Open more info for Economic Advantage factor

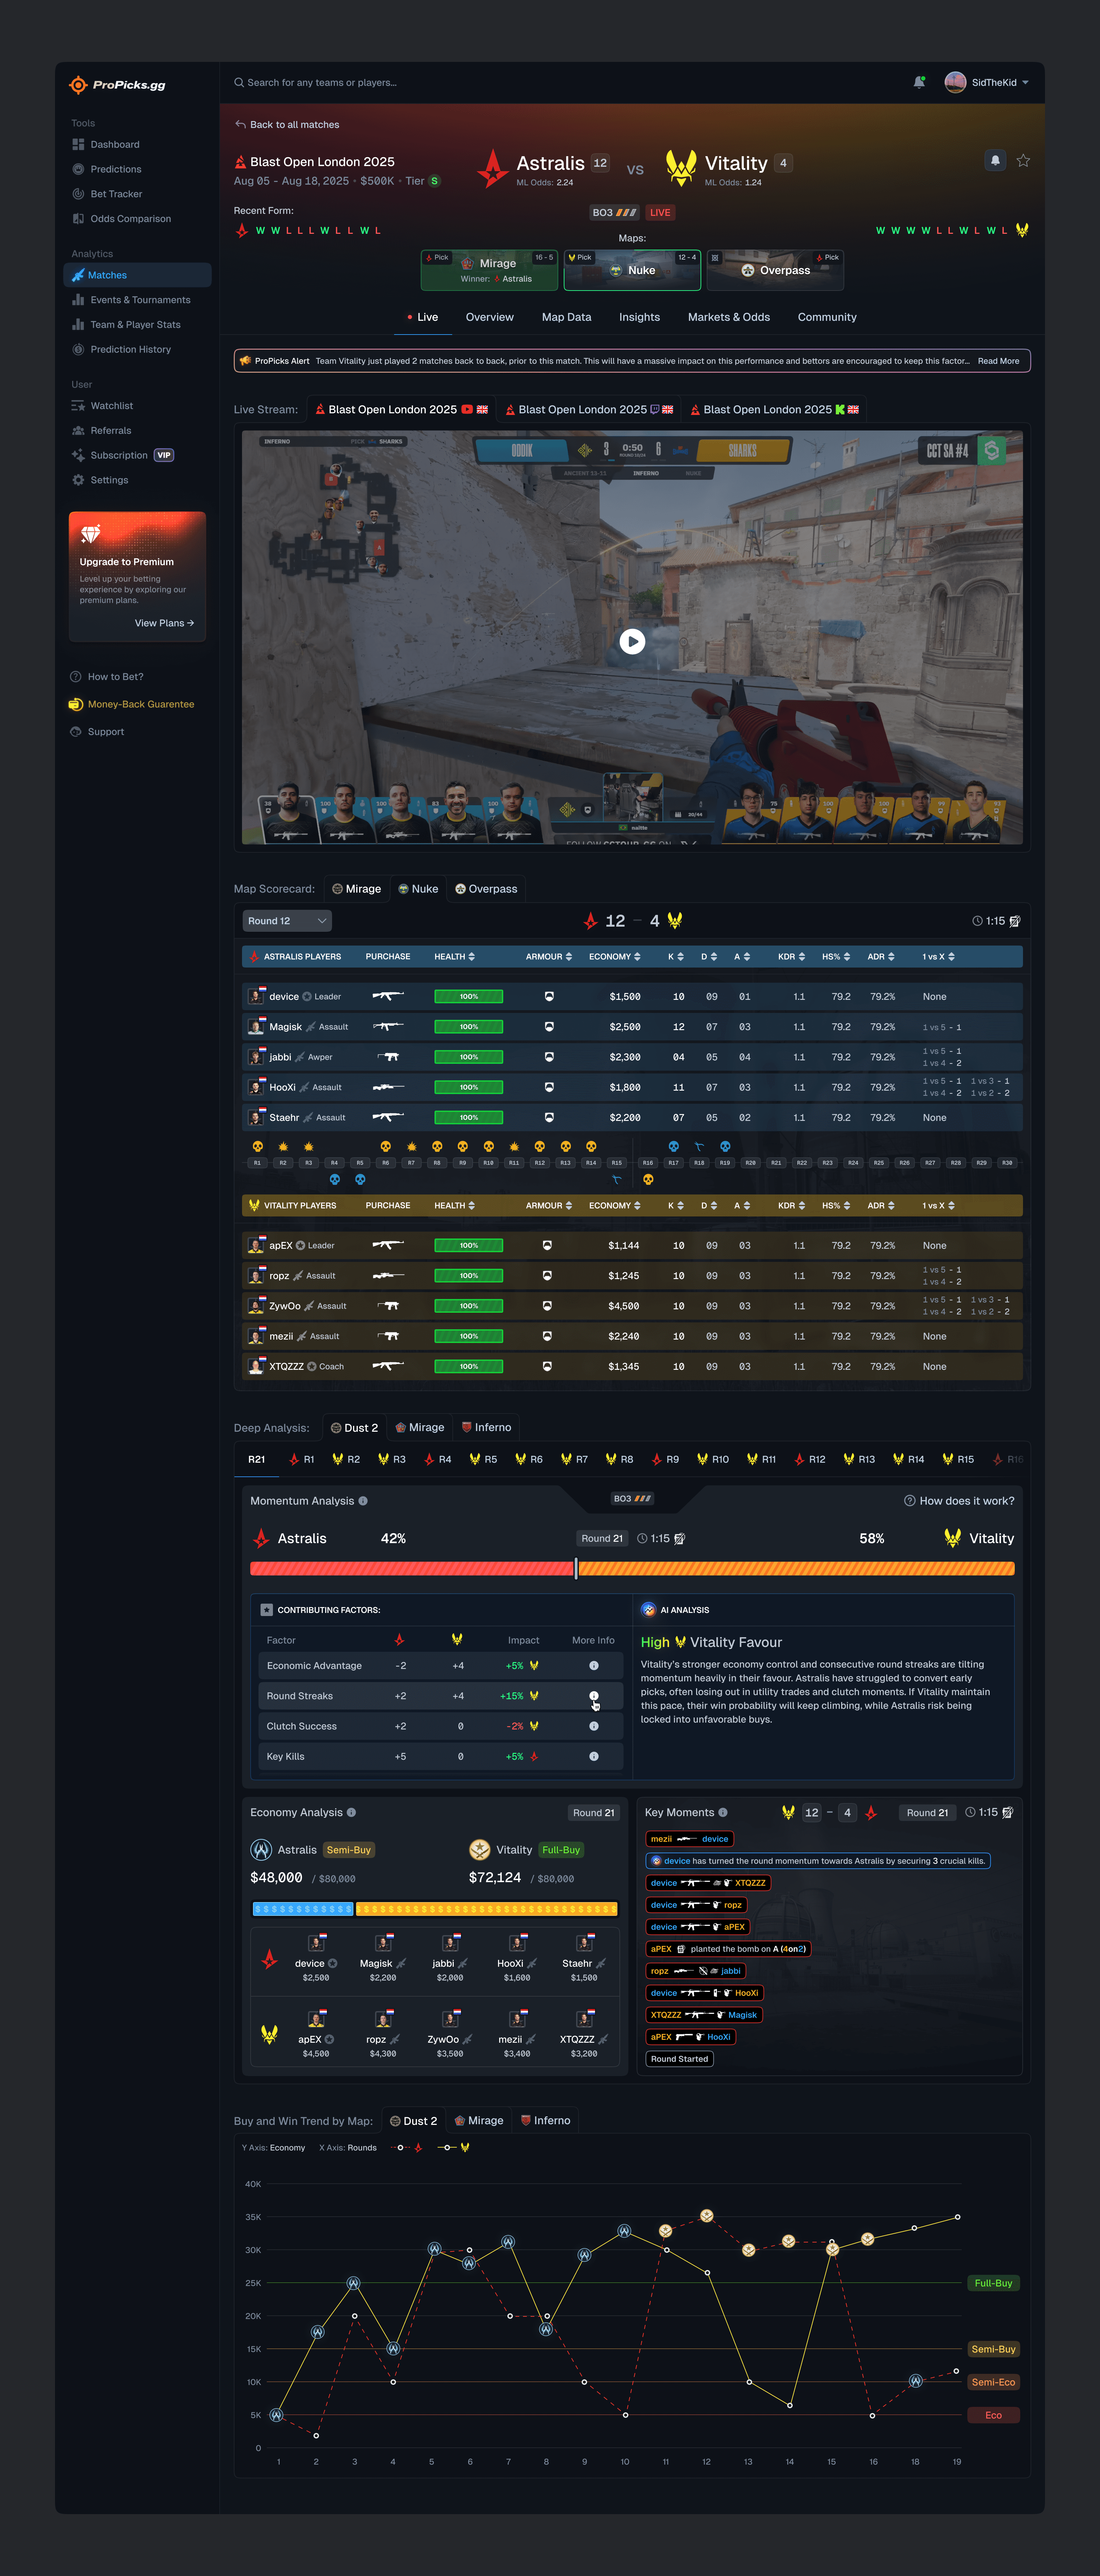pyautogui.click(x=594, y=1666)
